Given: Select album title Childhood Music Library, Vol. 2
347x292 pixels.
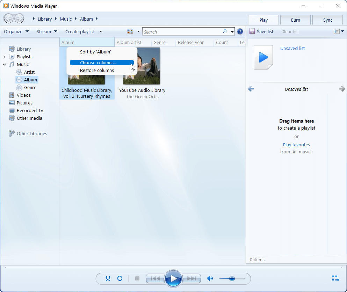Looking at the screenshot, I should point(87,93).
